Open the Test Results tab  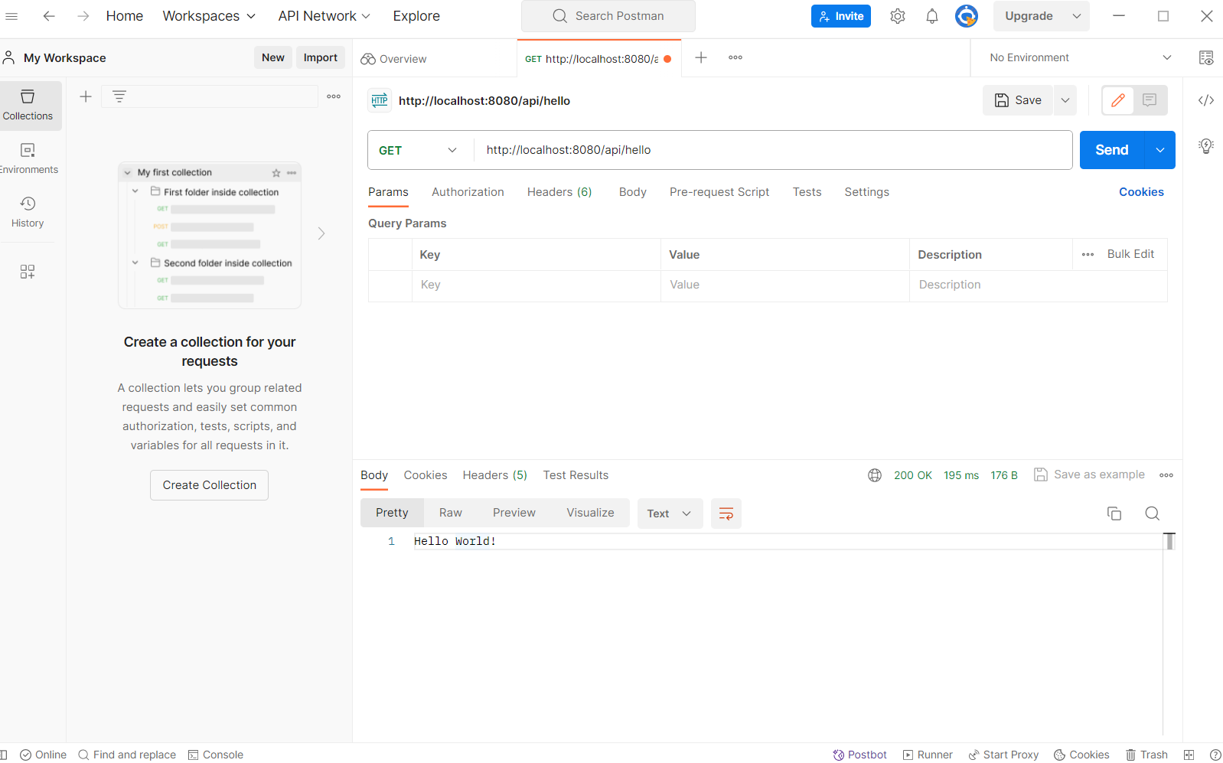tap(576, 475)
